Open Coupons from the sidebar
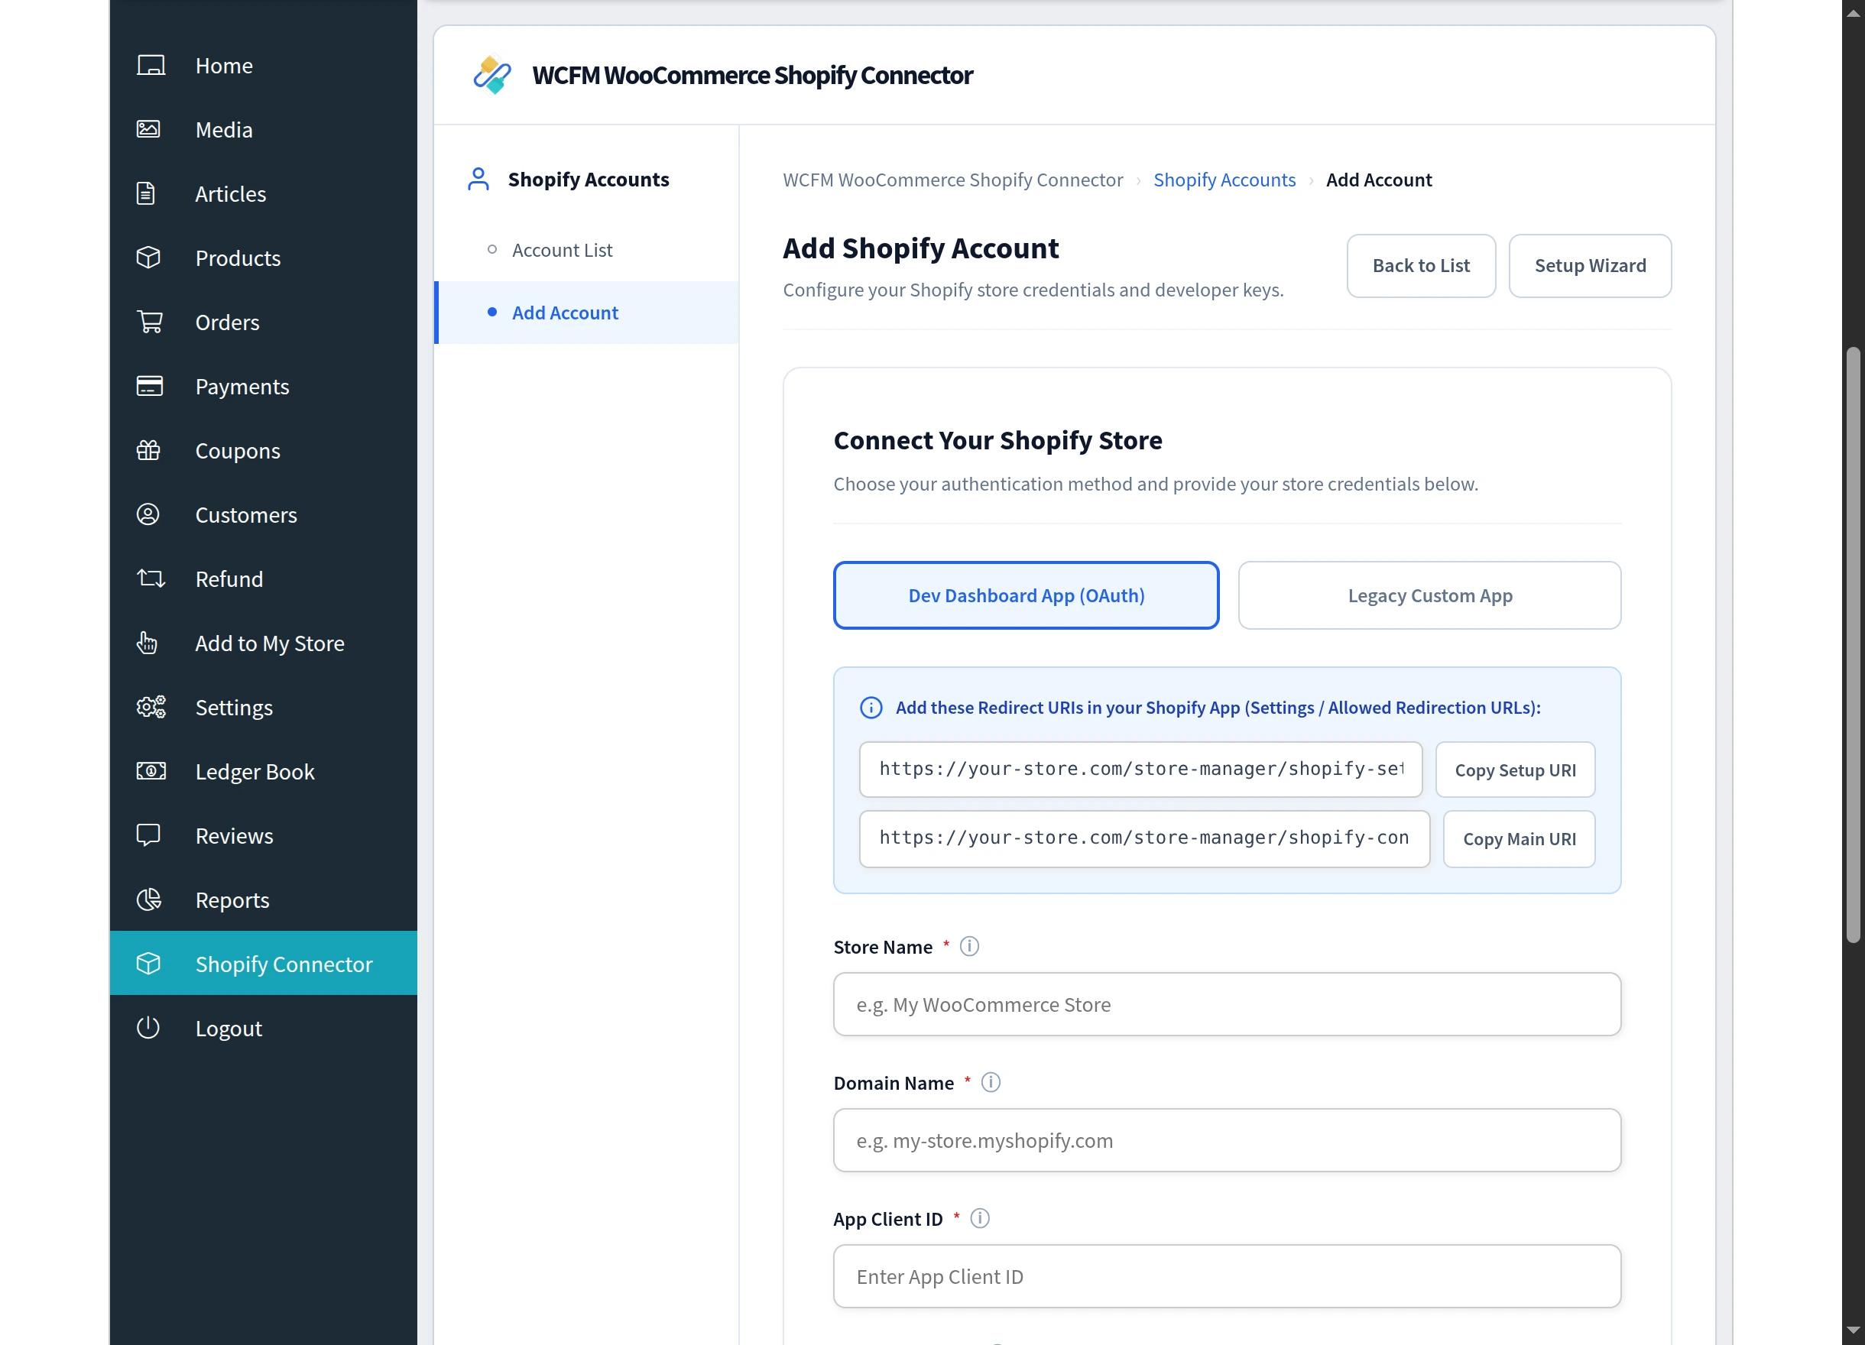Viewport: 1865px width, 1345px height. [x=263, y=449]
